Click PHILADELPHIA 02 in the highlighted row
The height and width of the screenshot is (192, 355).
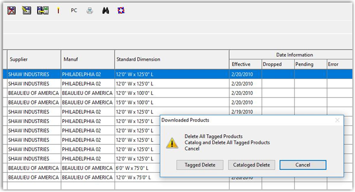[88, 74]
